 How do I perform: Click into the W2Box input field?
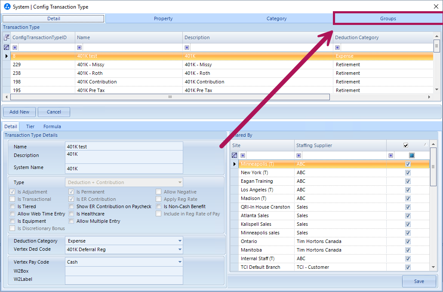pos(124,271)
